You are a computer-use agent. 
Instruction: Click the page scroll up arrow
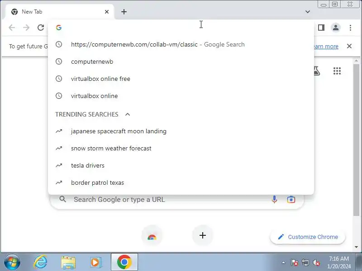[356, 61]
